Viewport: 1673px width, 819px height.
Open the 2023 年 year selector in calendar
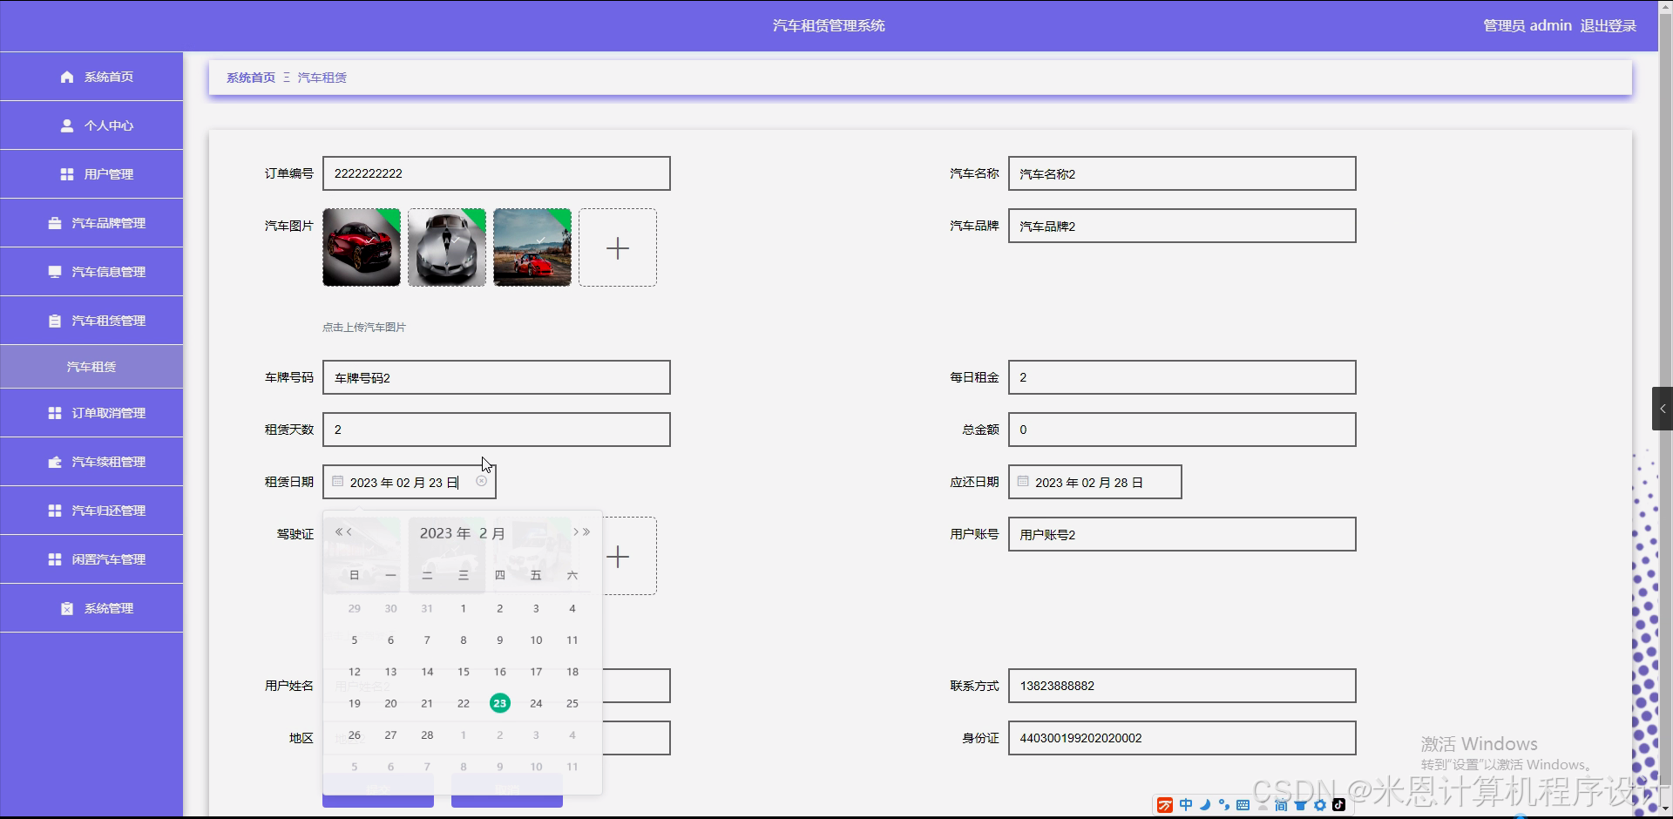click(445, 533)
